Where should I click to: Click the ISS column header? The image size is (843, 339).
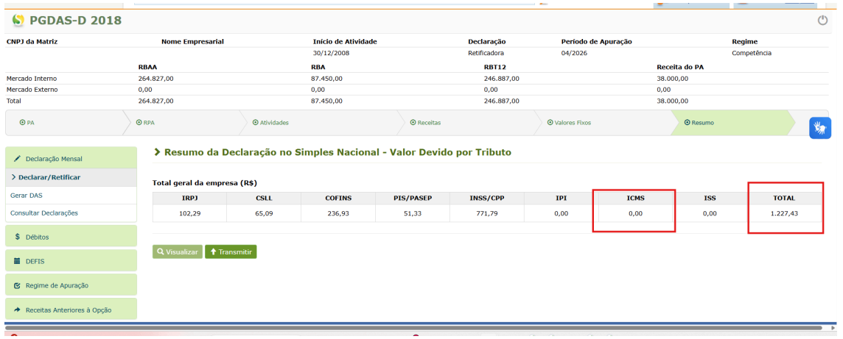coord(710,198)
